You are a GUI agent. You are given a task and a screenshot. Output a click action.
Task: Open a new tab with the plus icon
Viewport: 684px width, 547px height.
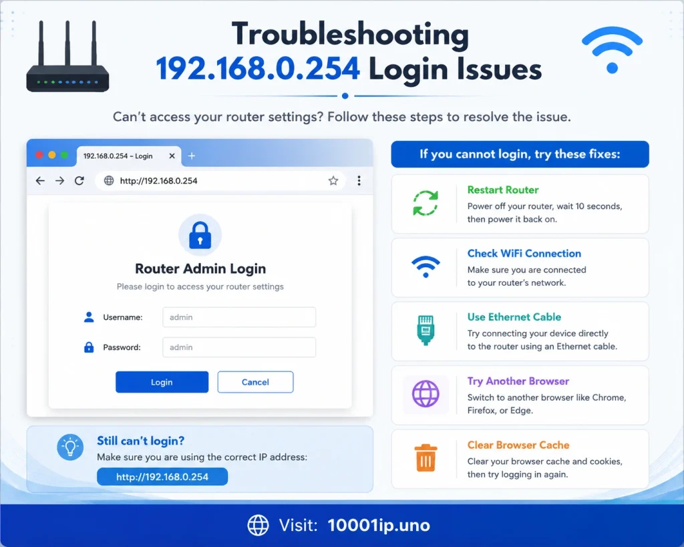pyautogui.click(x=192, y=156)
